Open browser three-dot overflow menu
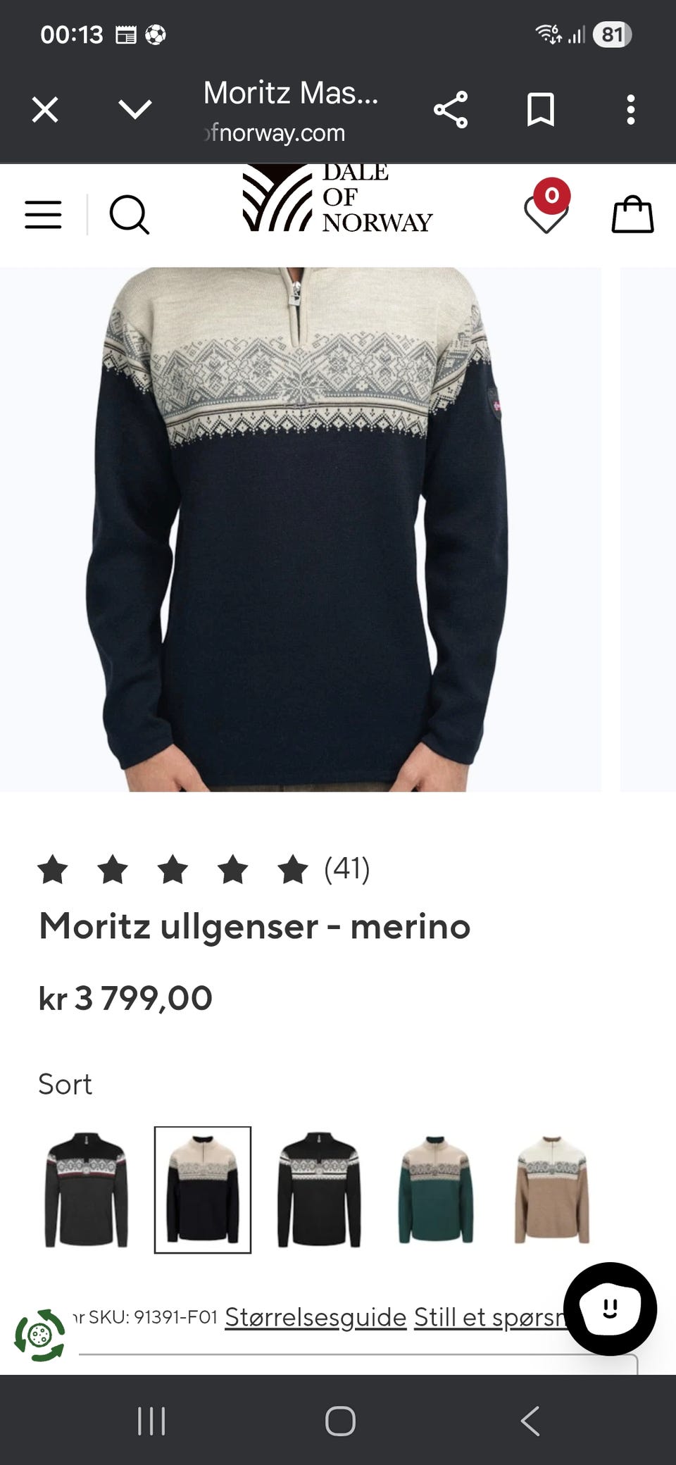This screenshot has width=676, height=1465. click(631, 110)
